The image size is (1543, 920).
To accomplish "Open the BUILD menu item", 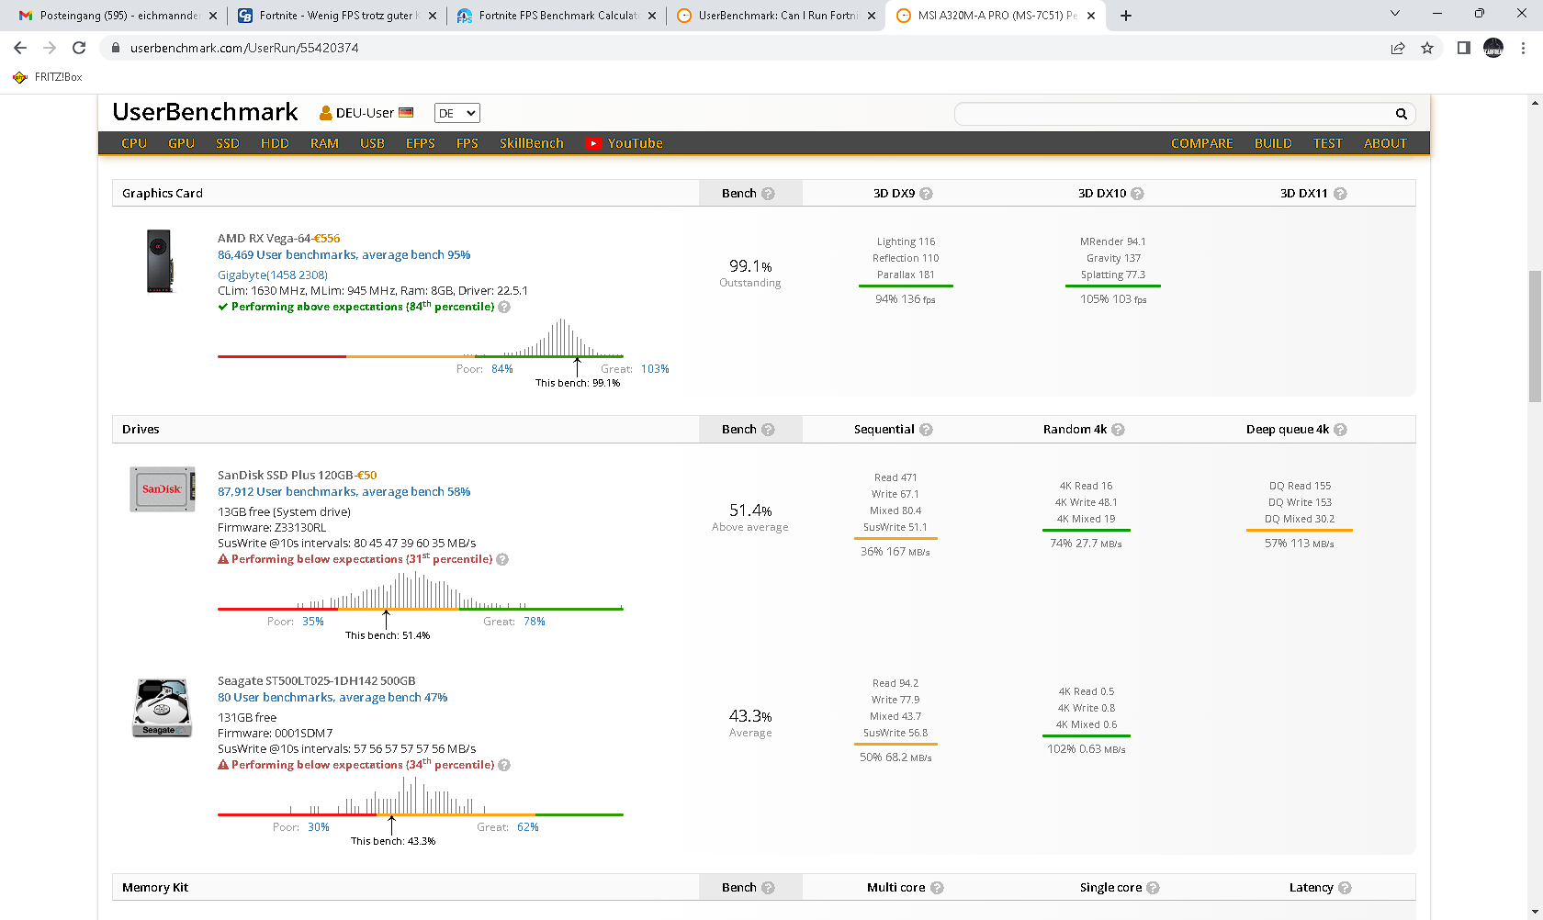I will pyautogui.click(x=1273, y=143).
